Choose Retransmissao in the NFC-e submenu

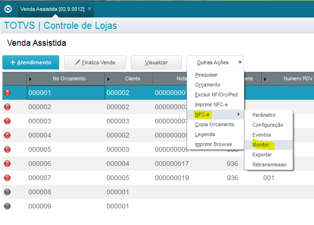(269, 164)
